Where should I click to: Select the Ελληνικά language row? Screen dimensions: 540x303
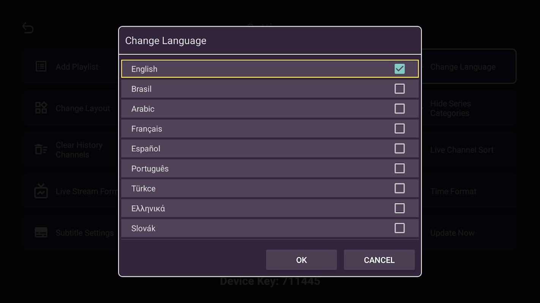click(x=270, y=208)
